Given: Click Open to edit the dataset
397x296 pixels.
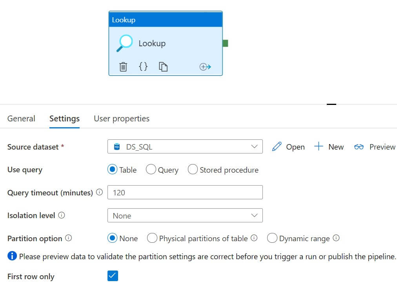Looking at the screenshot, I should [288, 147].
